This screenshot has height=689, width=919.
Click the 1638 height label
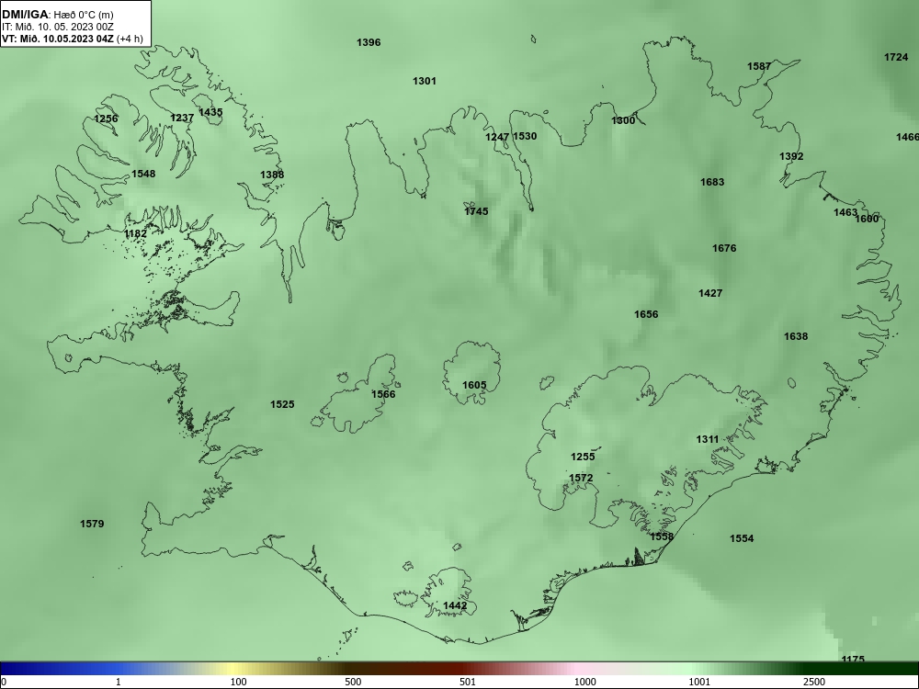(x=796, y=336)
